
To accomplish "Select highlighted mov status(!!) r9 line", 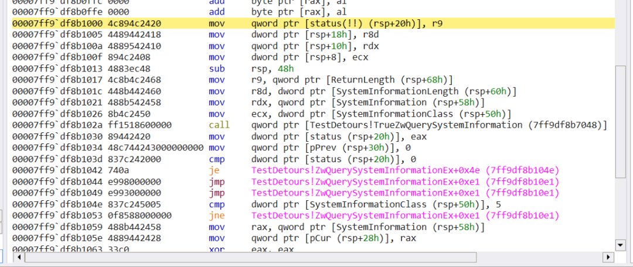I will pos(313,24).
